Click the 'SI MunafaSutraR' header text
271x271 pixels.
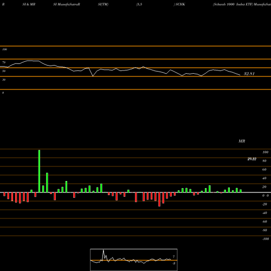pos(67,4)
